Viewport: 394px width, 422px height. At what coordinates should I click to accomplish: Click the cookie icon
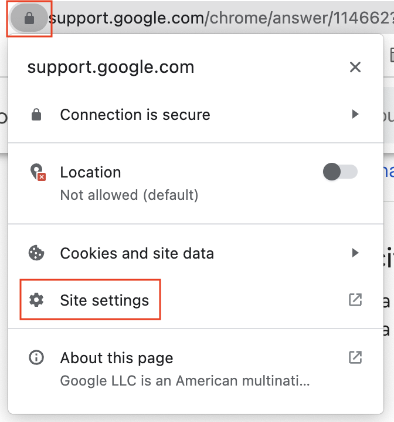[x=36, y=253]
